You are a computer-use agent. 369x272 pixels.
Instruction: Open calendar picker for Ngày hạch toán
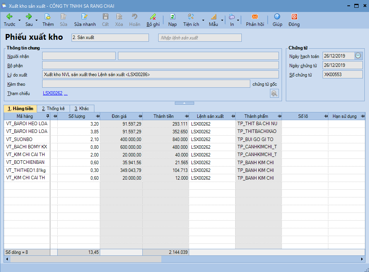click(358, 56)
